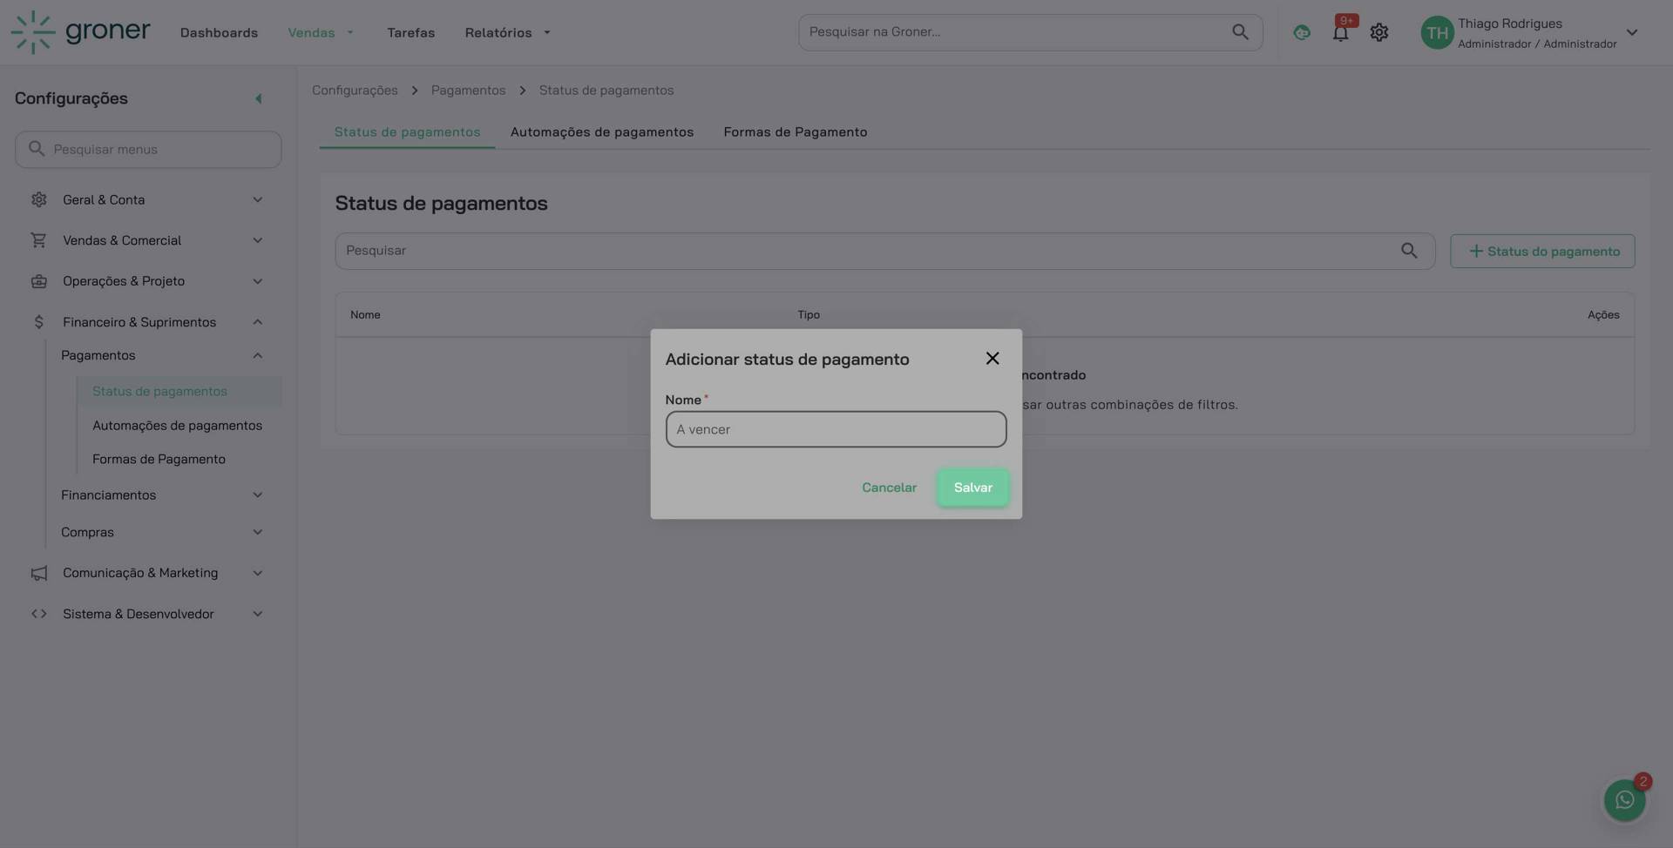1673x848 pixels.
Task: Click the magnifier in the Pesquisar status field
Action: click(x=1408, y=251)
